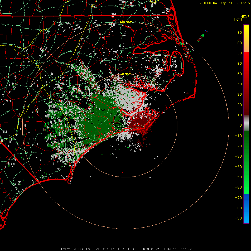Click the -50 value on the velocity scale
The width and height of the screenshot is (251, 251).
[238, 177]
